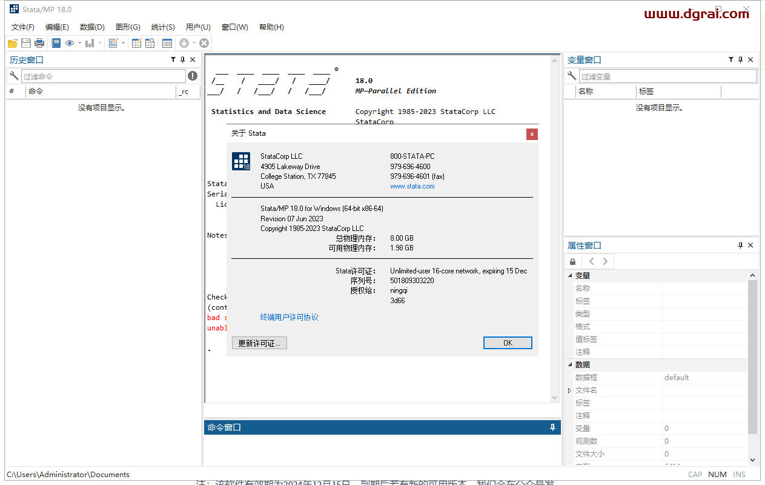Click results window scrollbar down arrow
The height and width of the screenshot is (485, 765).
coord(554,397)
